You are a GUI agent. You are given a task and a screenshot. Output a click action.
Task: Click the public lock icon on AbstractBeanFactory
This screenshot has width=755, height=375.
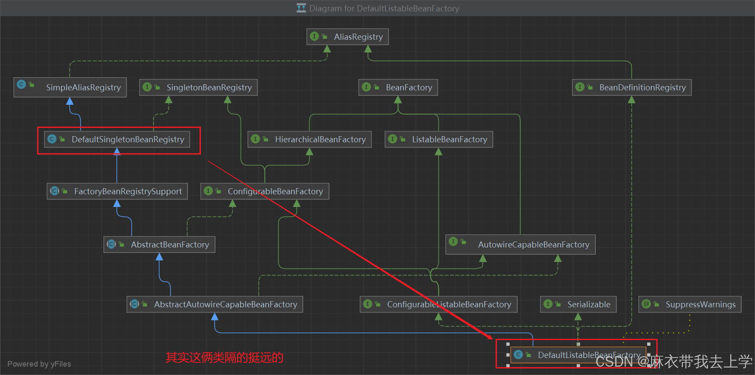[x=121, y=244]
